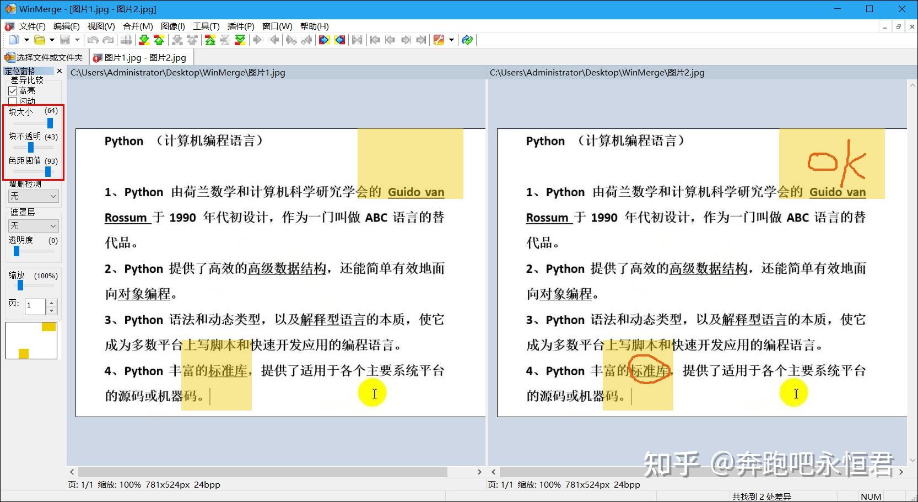
Task: Go to the first difference
Action: tap(210, 40)
